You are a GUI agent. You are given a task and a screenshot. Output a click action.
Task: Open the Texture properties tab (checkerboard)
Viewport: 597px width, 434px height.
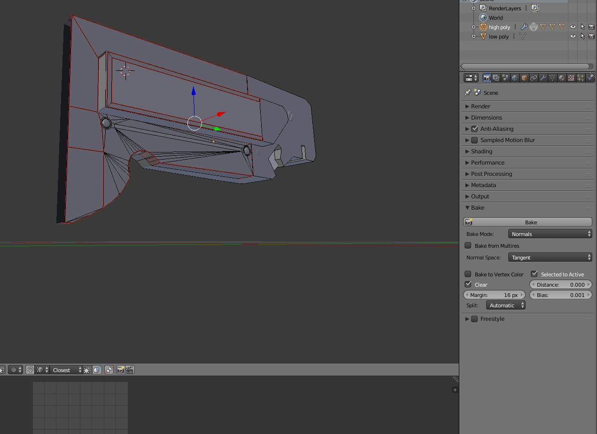point(571,78)
